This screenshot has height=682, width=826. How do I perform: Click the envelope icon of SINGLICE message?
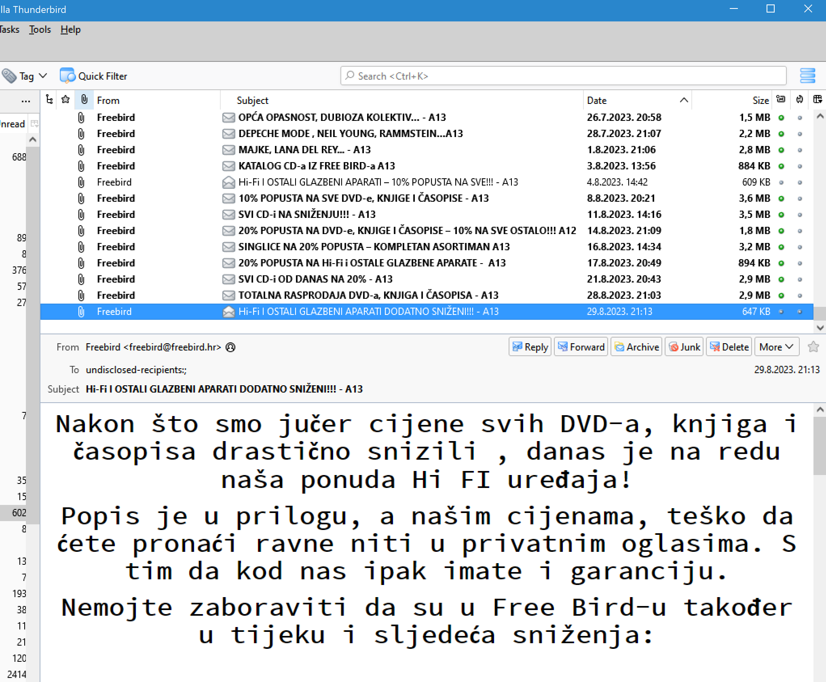pyautogui.click(x=229, y=247)
